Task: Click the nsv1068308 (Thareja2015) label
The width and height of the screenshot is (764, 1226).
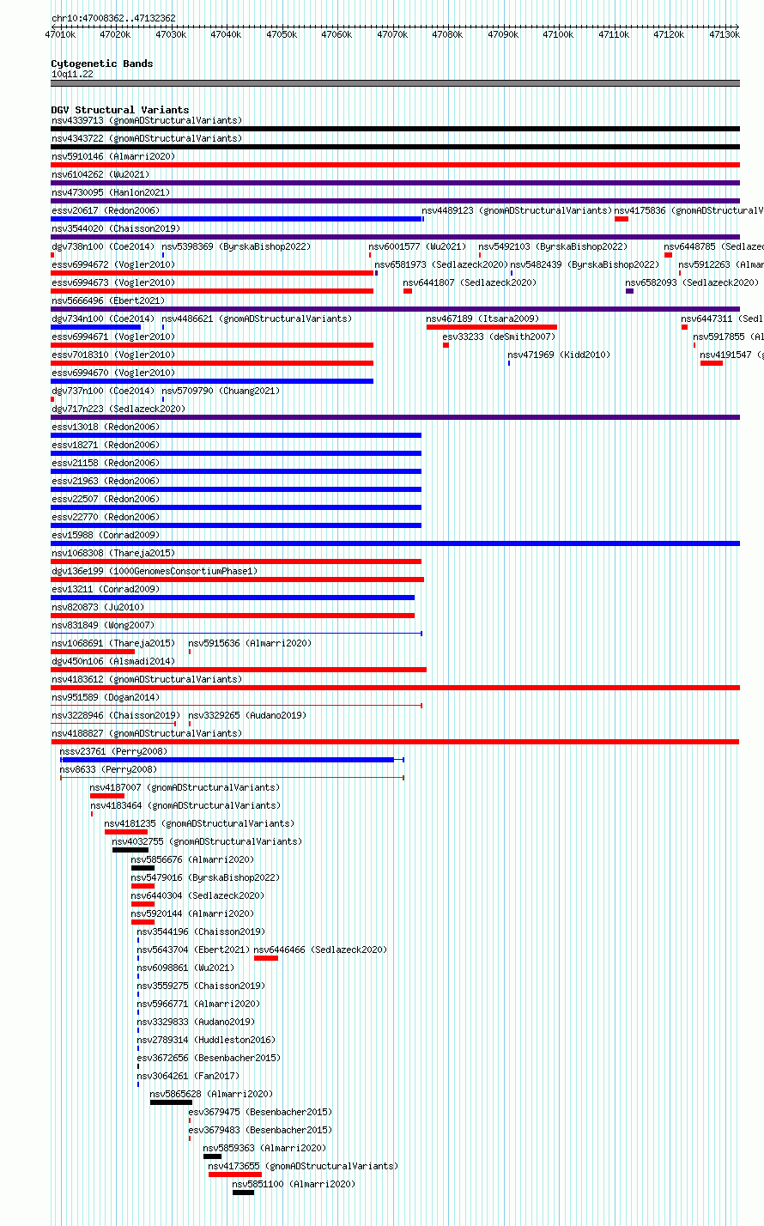Action: coord(113,553)
